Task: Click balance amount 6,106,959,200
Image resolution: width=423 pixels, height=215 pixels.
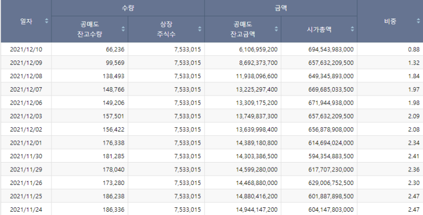Action: coord(259,50)
